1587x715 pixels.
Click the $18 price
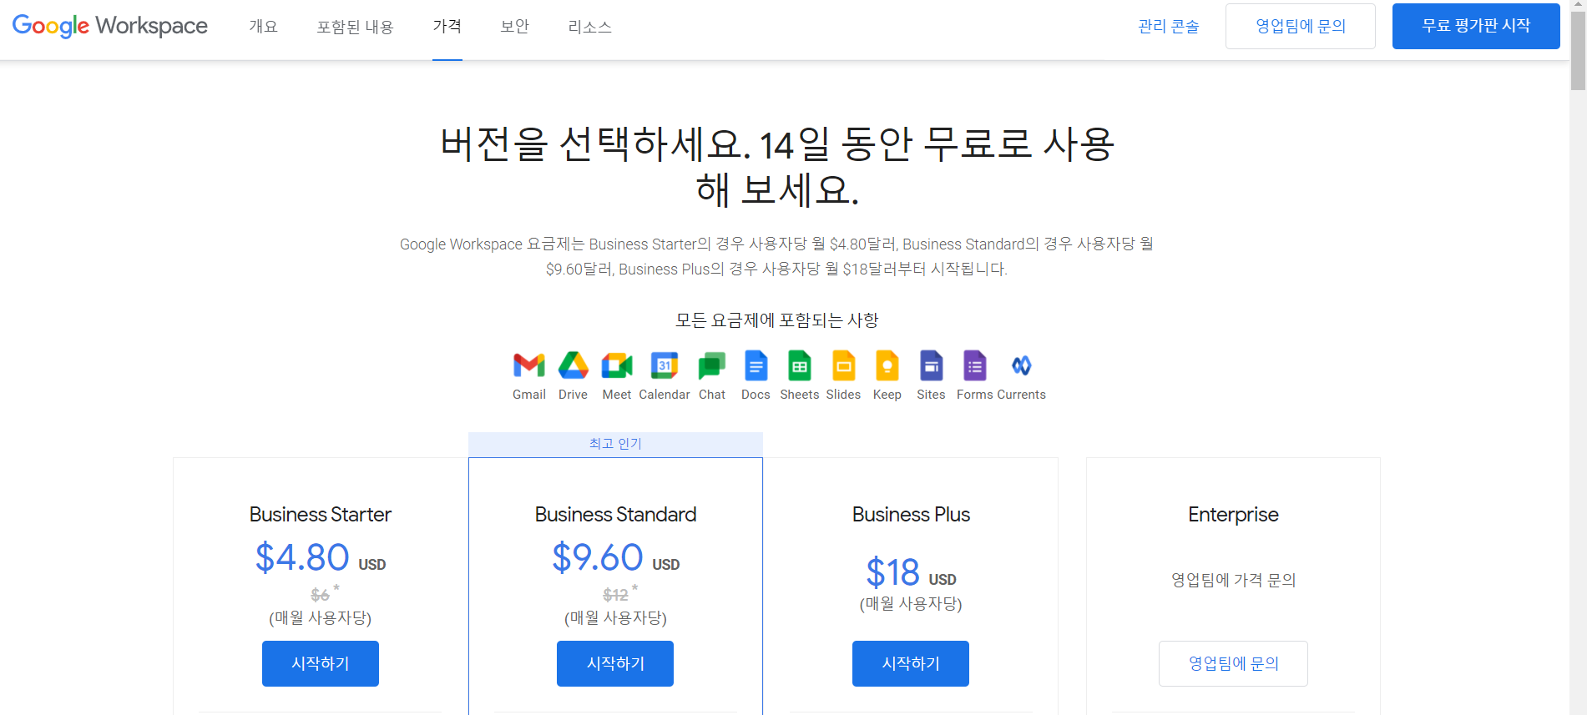(892, 572)
